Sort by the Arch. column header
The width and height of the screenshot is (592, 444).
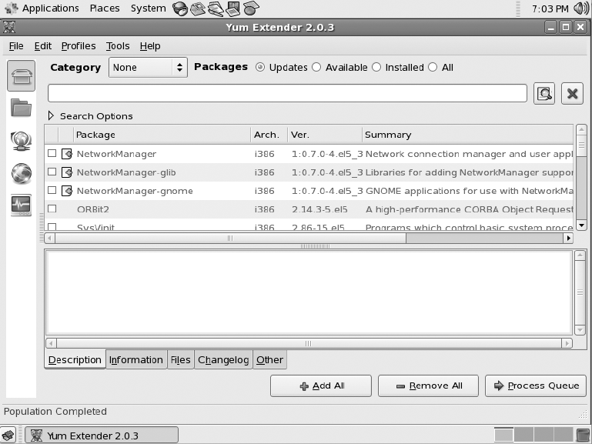[x=269, y=135]
